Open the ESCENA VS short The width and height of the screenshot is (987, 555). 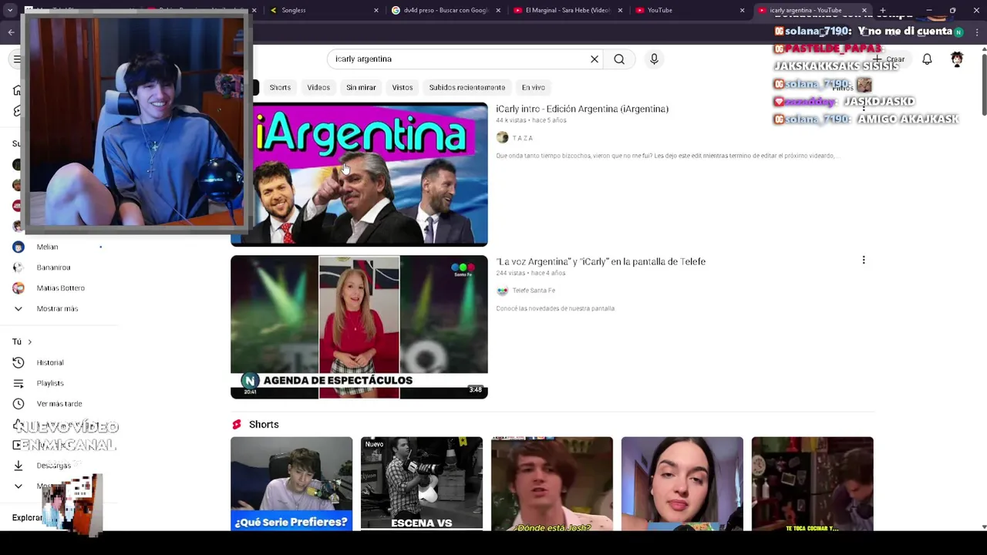(x=422, y=483)
